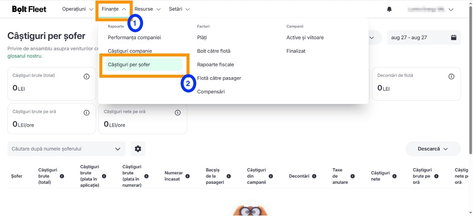Choose Rapoarte fiscale from Finanțe menu
473x216 pixels.
(216, 65)
